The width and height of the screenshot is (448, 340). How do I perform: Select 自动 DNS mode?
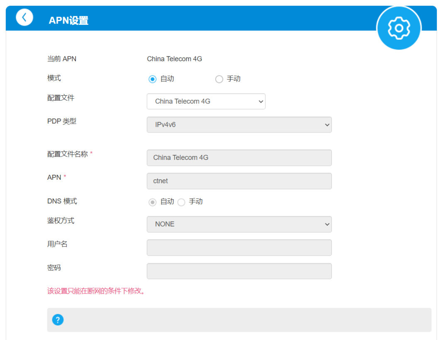(152, 202)
